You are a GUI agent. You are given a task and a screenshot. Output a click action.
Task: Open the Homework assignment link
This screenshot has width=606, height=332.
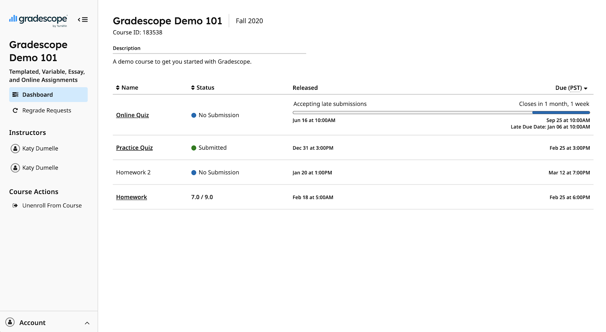tap(131, 197)
